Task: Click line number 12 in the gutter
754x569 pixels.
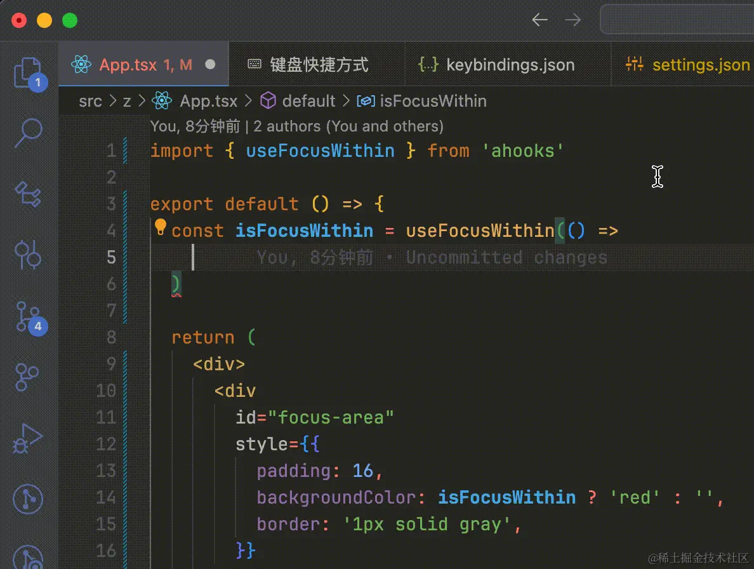Action: pos(106,444)
